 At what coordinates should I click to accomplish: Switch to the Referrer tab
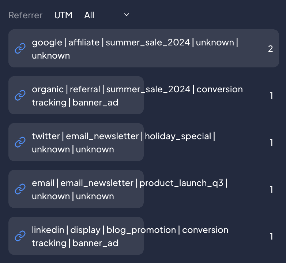coord(26,15)
